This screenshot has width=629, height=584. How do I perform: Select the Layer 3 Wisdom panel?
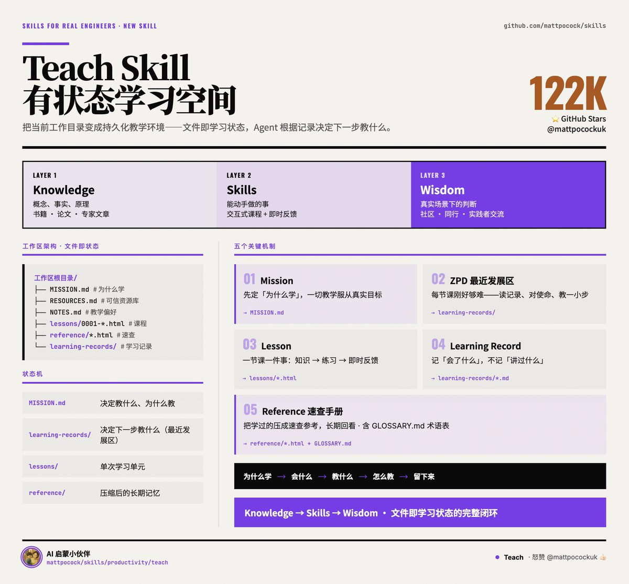point(508,195)
